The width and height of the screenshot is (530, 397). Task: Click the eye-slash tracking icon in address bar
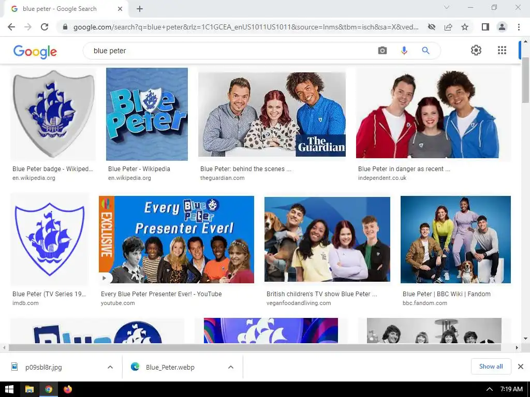(431, 27)
